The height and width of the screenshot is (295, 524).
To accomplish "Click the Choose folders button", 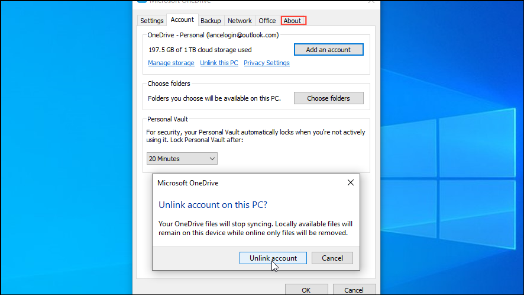I will coord(328,98).
